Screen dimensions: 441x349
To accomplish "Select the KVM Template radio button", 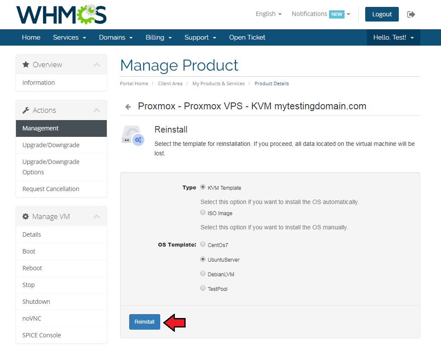I will pos(203,187).
